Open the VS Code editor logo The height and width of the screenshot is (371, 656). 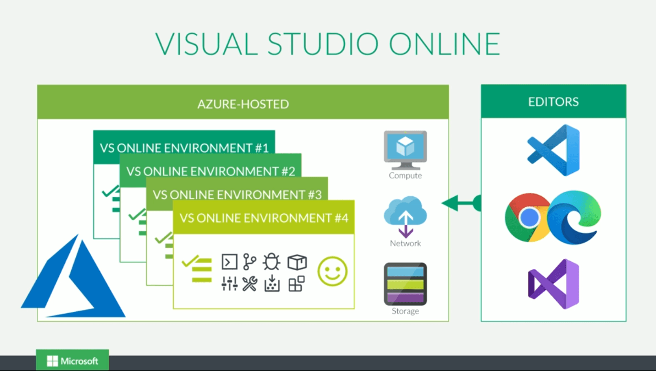tap(552, 150)
